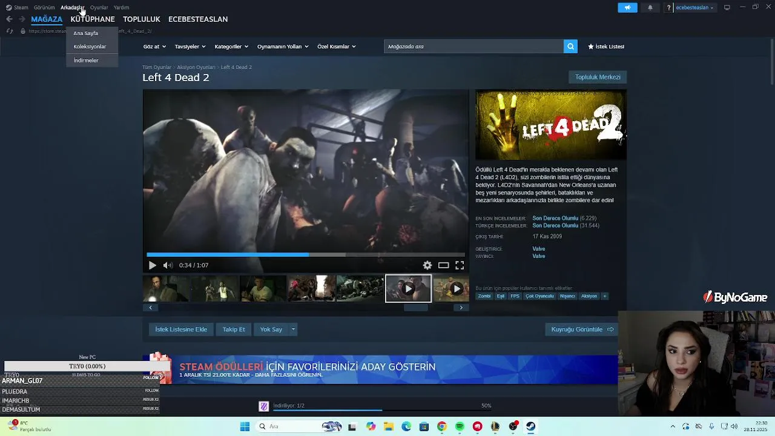Screen dimensions: 775x436
Task: Select the currently highlighted video thumbnail
Action: click(408, 289)
